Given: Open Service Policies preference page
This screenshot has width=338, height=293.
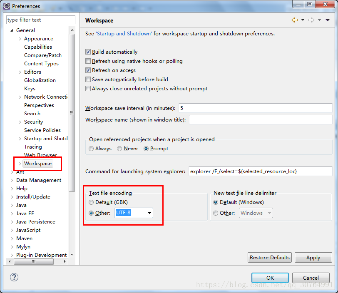Looking at the screenshot, I should [x=42, y=130].
